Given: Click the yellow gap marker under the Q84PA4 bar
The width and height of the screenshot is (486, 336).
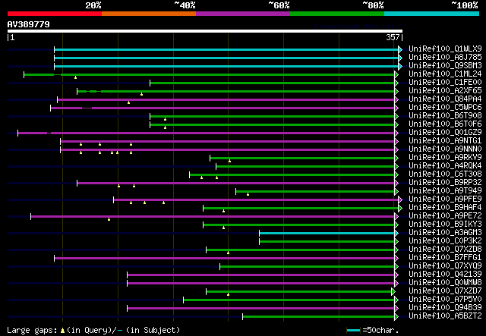Looking at the screenshot, I should coord(128,102).
